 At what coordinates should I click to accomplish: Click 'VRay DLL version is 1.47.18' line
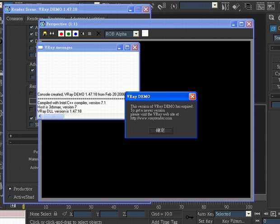[60, 111]
